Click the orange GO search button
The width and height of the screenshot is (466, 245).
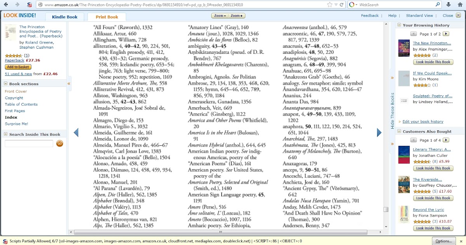click(x=59, y=143)
